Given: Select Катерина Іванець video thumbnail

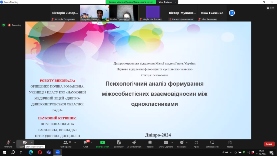Looking at the screenshot, I should [x=94, y=13].
